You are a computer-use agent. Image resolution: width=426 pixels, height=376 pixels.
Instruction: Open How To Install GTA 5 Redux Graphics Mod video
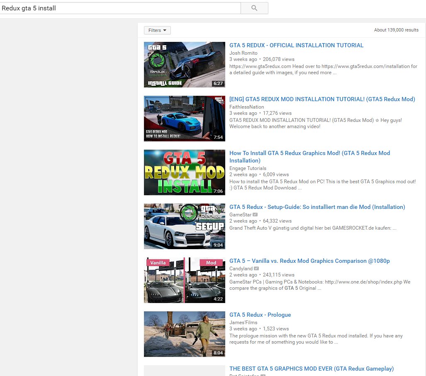coord(309,157)
